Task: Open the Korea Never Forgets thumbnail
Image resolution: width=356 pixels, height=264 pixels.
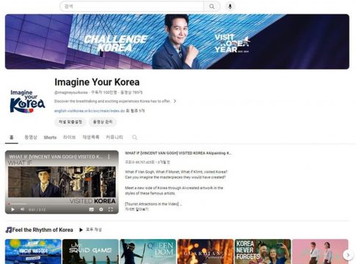Action: 263,252
